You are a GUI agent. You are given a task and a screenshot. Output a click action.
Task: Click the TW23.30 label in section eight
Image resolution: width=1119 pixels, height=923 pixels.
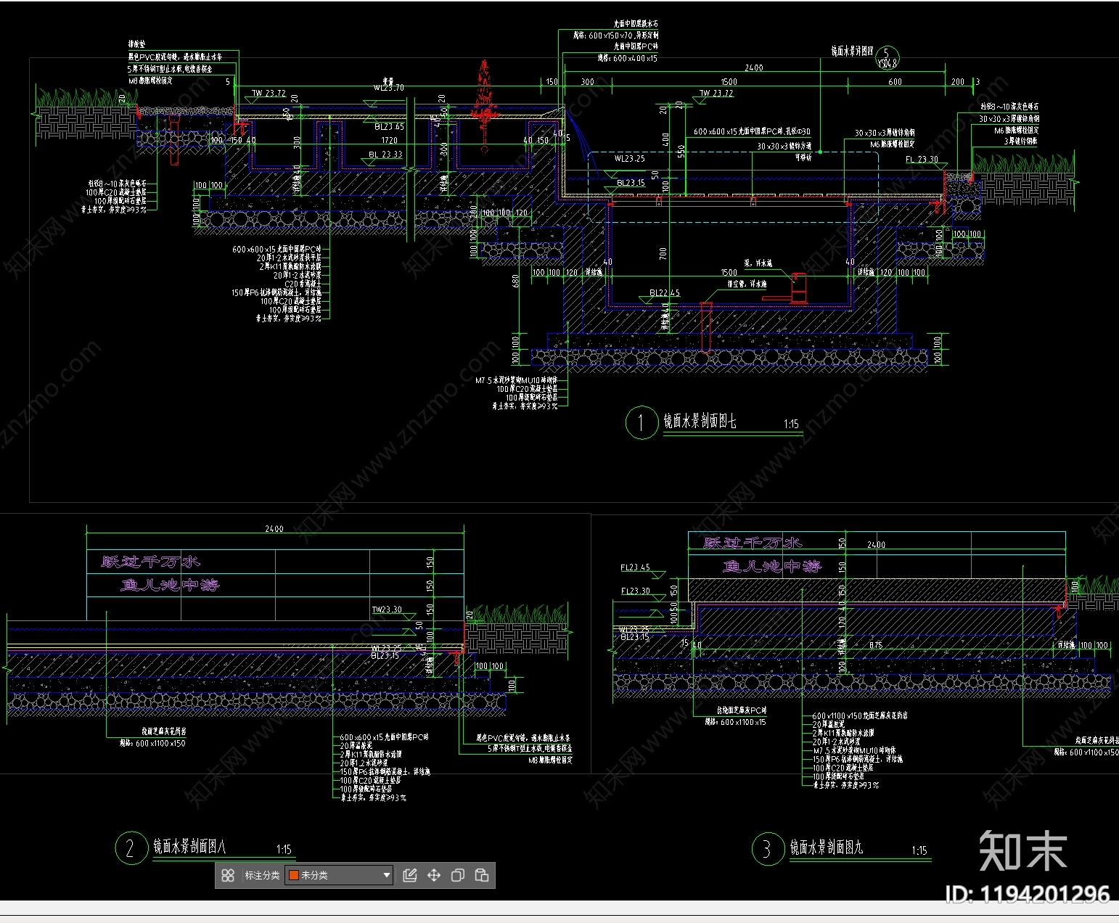[x=387, y=610]
